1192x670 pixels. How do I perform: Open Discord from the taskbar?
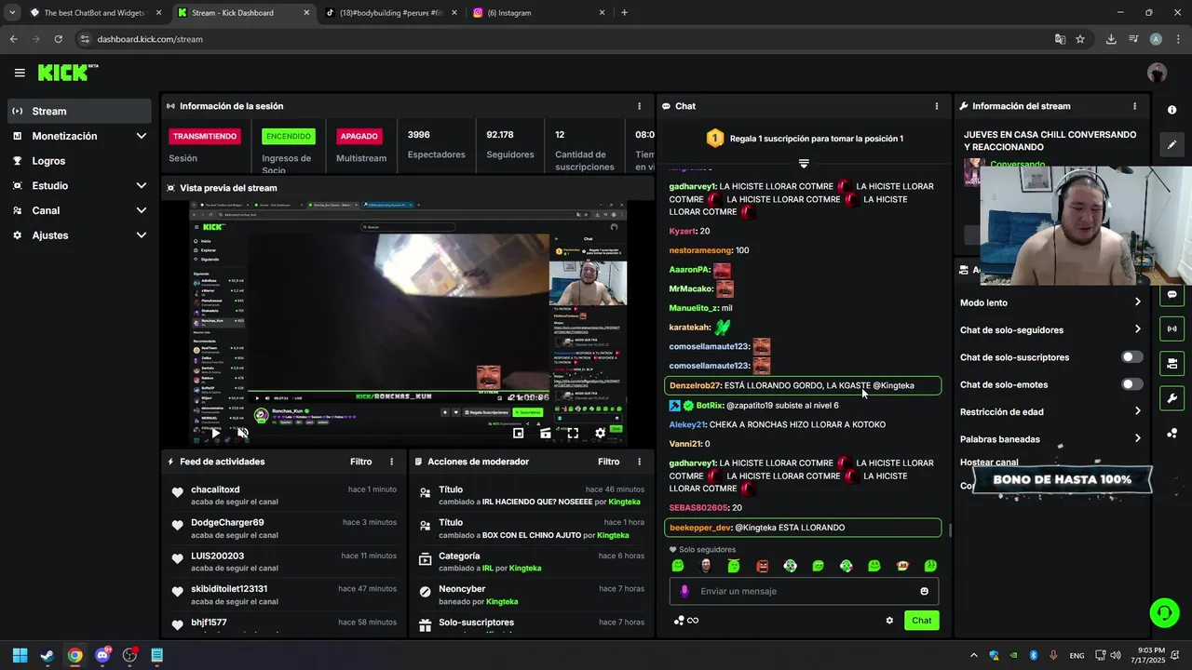click(102, 655)
